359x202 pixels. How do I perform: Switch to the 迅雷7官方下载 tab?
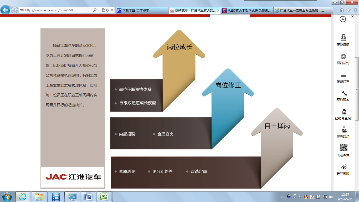[x=247, y=11]
